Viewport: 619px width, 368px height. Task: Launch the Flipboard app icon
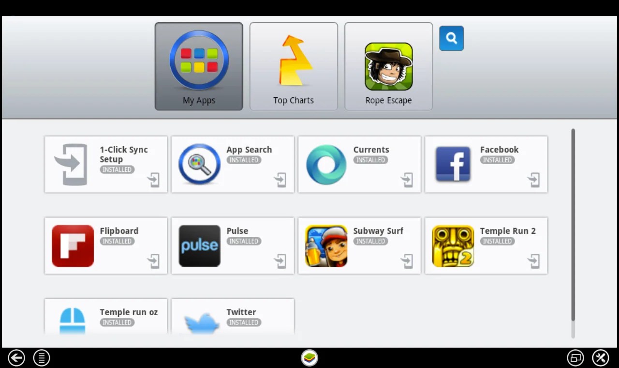tap(73, 245)
